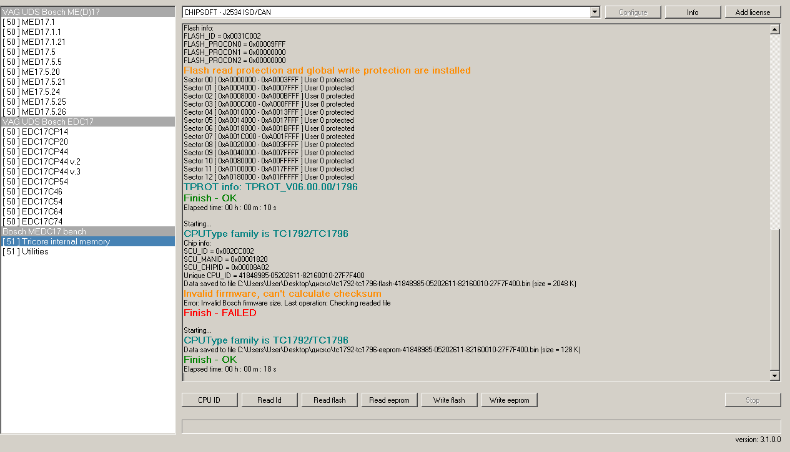Viewport: 790px width, 452px height.
Task: Open the CHIPSOFT J2534 interface dropdown
Action: (594, 12)
